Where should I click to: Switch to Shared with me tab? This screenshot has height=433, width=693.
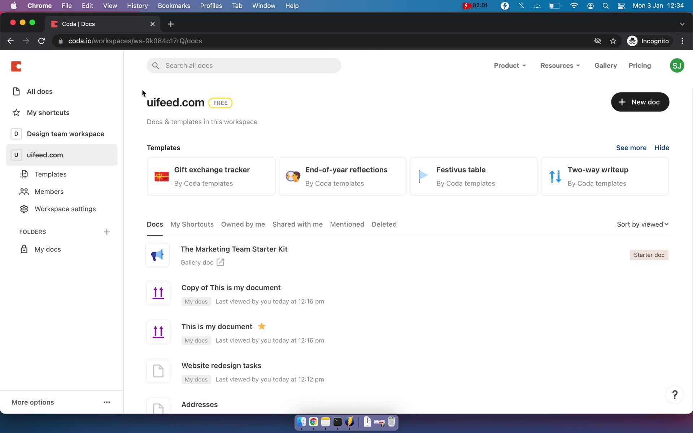[297, 224]
